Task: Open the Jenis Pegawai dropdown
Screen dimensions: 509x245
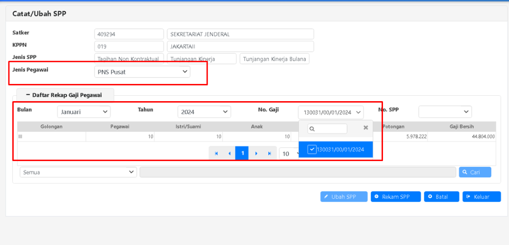Action: [142, 72]
